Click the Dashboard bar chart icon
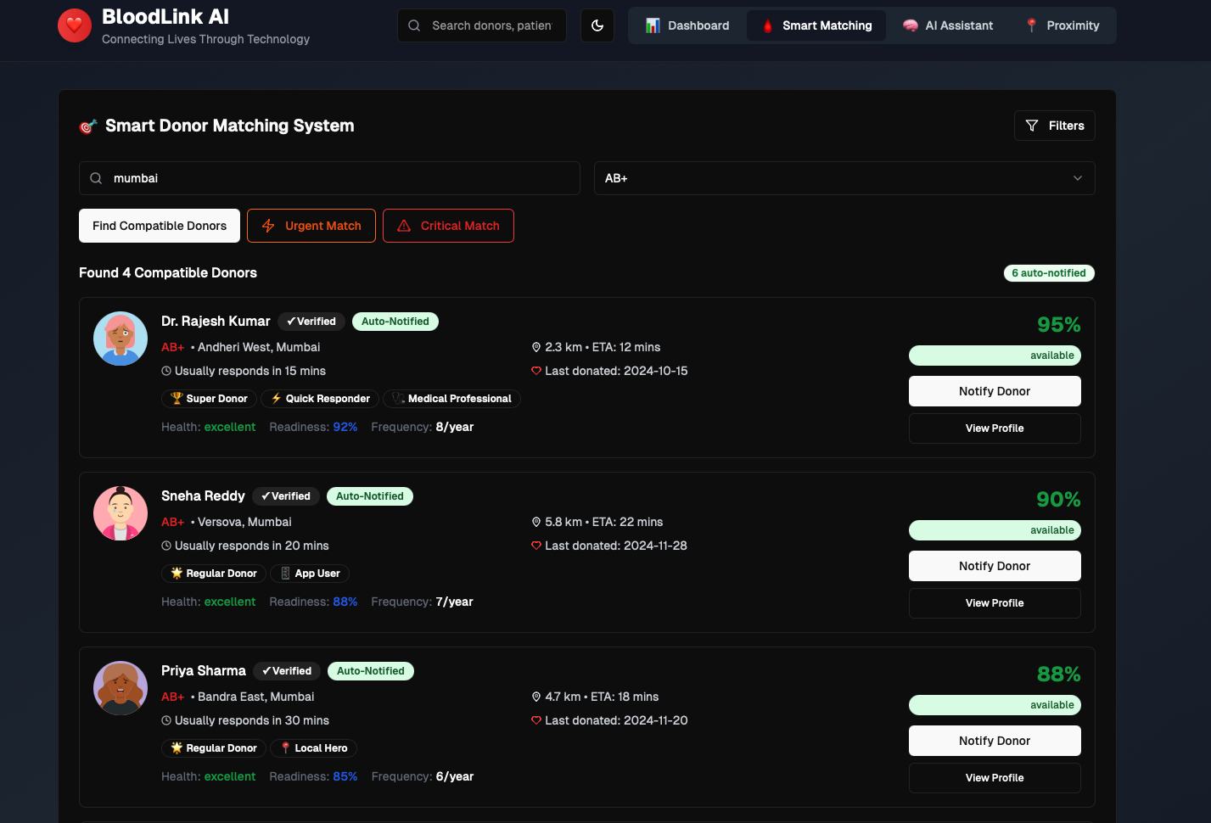Screen dimensions: 1211x823 coord(653,25)
